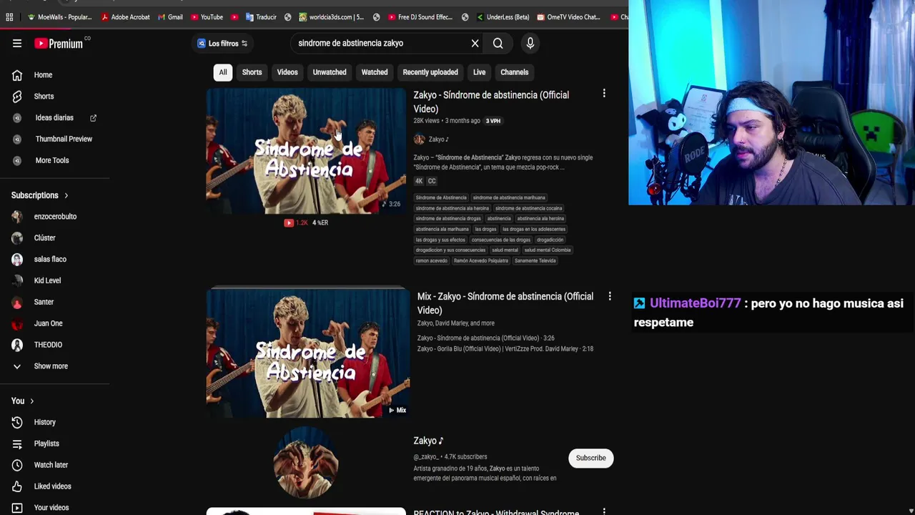Select the All filter chip
Screen dimensions: 915x515
pyautogui.click(x=223, y=72)
